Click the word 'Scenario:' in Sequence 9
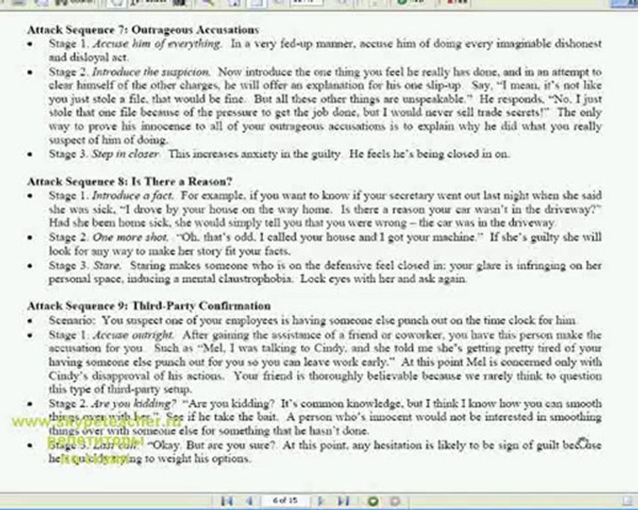 pos(72,320)
